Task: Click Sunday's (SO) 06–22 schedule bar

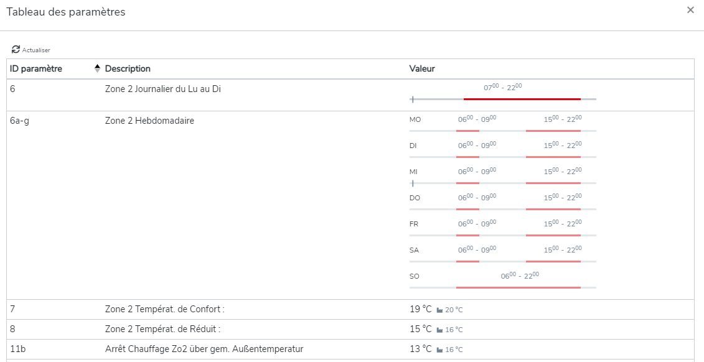Action: [x=518, y=287]
